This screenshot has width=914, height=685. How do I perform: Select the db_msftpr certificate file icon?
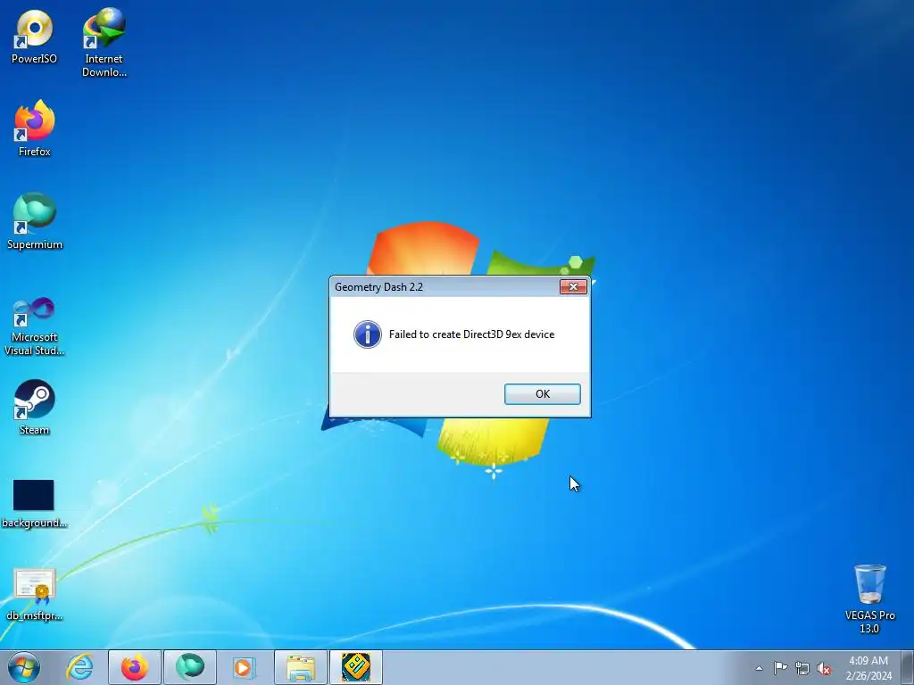click(x=35, y=595)
